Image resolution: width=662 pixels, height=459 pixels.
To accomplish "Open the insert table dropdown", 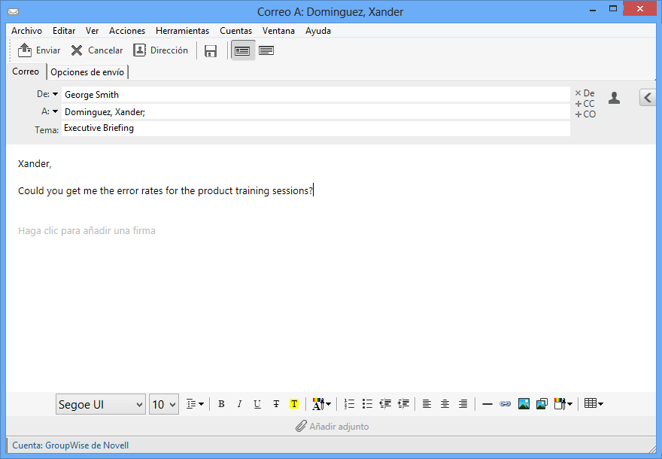I will pos(594,403).
